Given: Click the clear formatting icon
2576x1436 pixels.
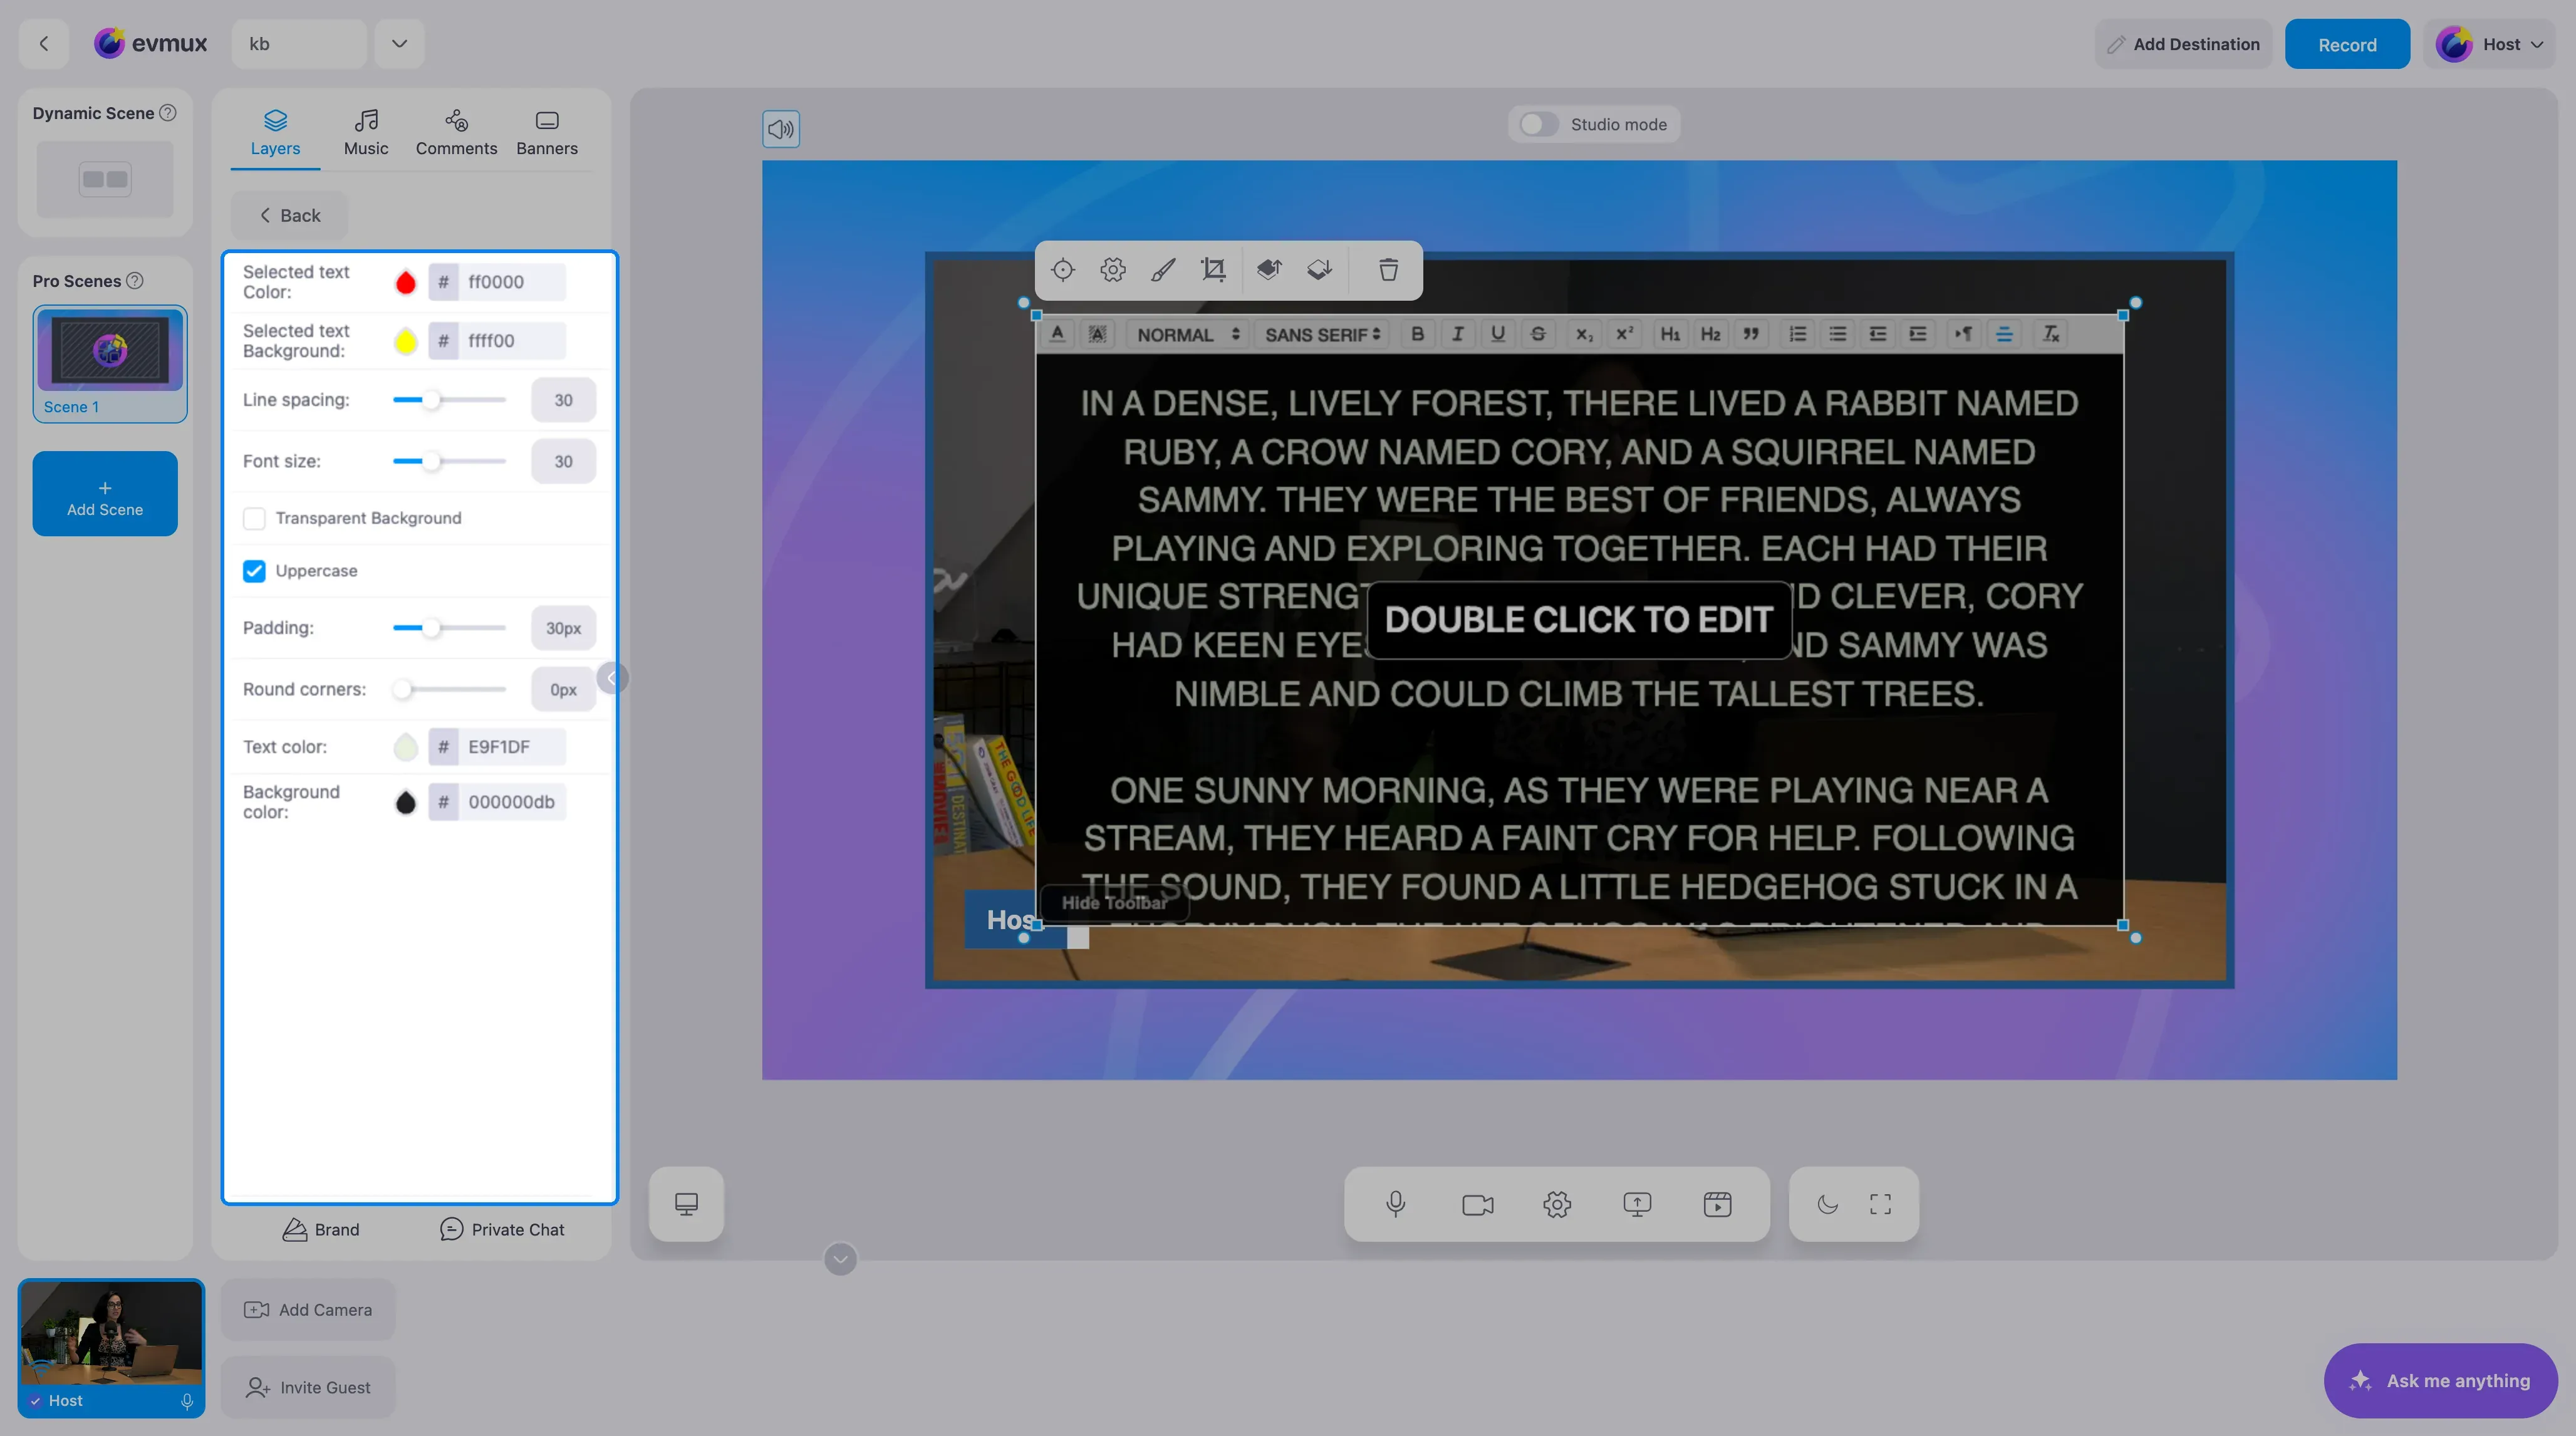Looking at the screenshot, I should click(2051, 334).
